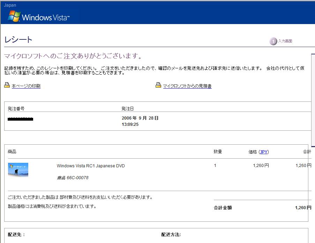Click printer icon beside マイクロソフトからの見積書

tap(158, 85)
